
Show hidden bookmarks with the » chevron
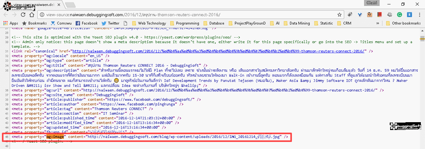[378, 23]
